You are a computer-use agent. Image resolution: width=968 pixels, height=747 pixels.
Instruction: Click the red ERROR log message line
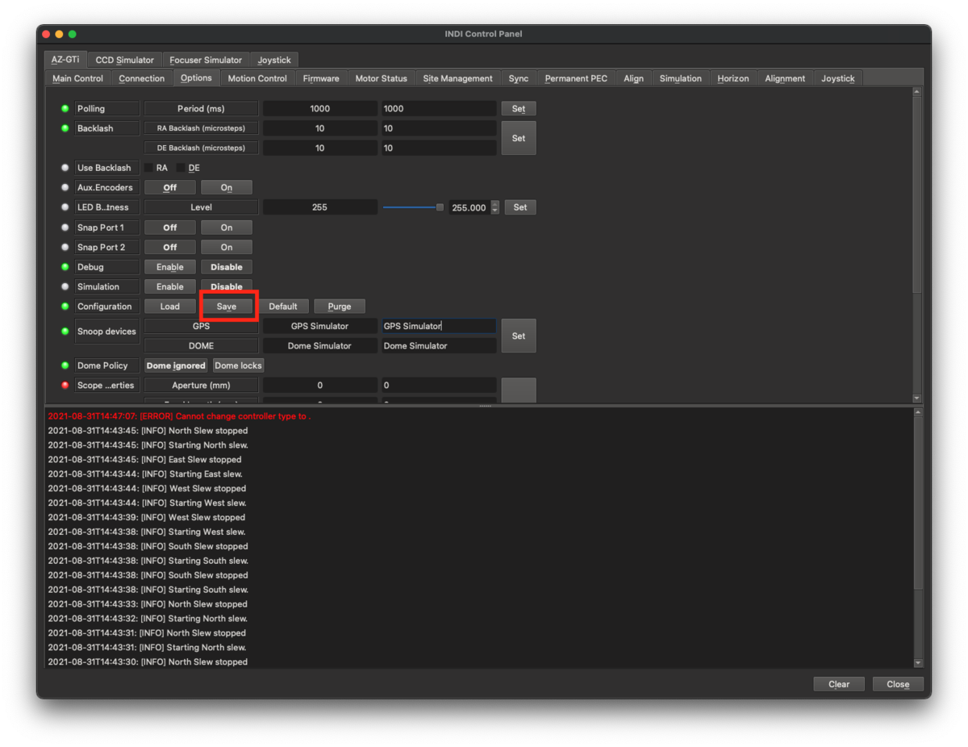(x=179, y=416)
